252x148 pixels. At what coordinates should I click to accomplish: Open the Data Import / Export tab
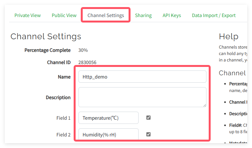point(214,15)
